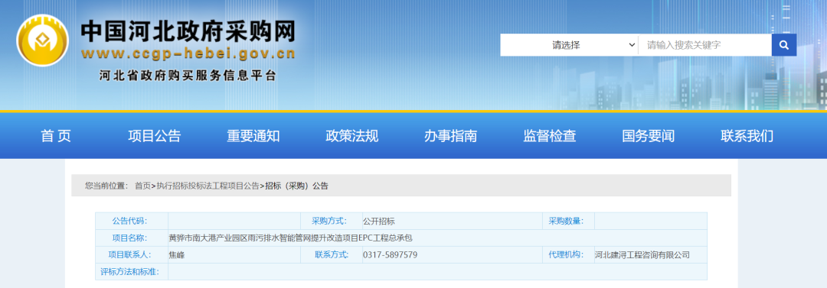Click the 评标方法和标准 label cell

point(132,272)
